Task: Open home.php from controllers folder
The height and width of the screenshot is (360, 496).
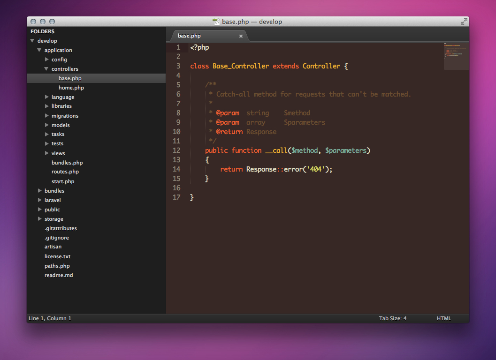Action: [71, 88]
